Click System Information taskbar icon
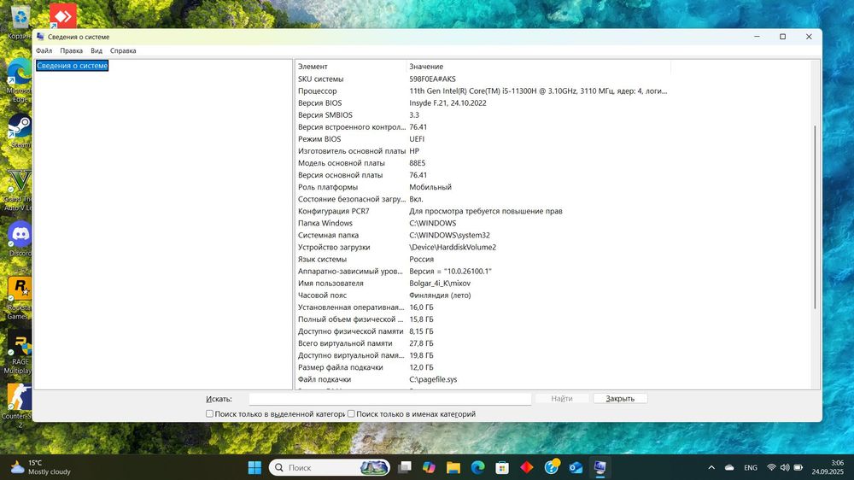Viewport: 854px width, 480px height. (600, 467)
